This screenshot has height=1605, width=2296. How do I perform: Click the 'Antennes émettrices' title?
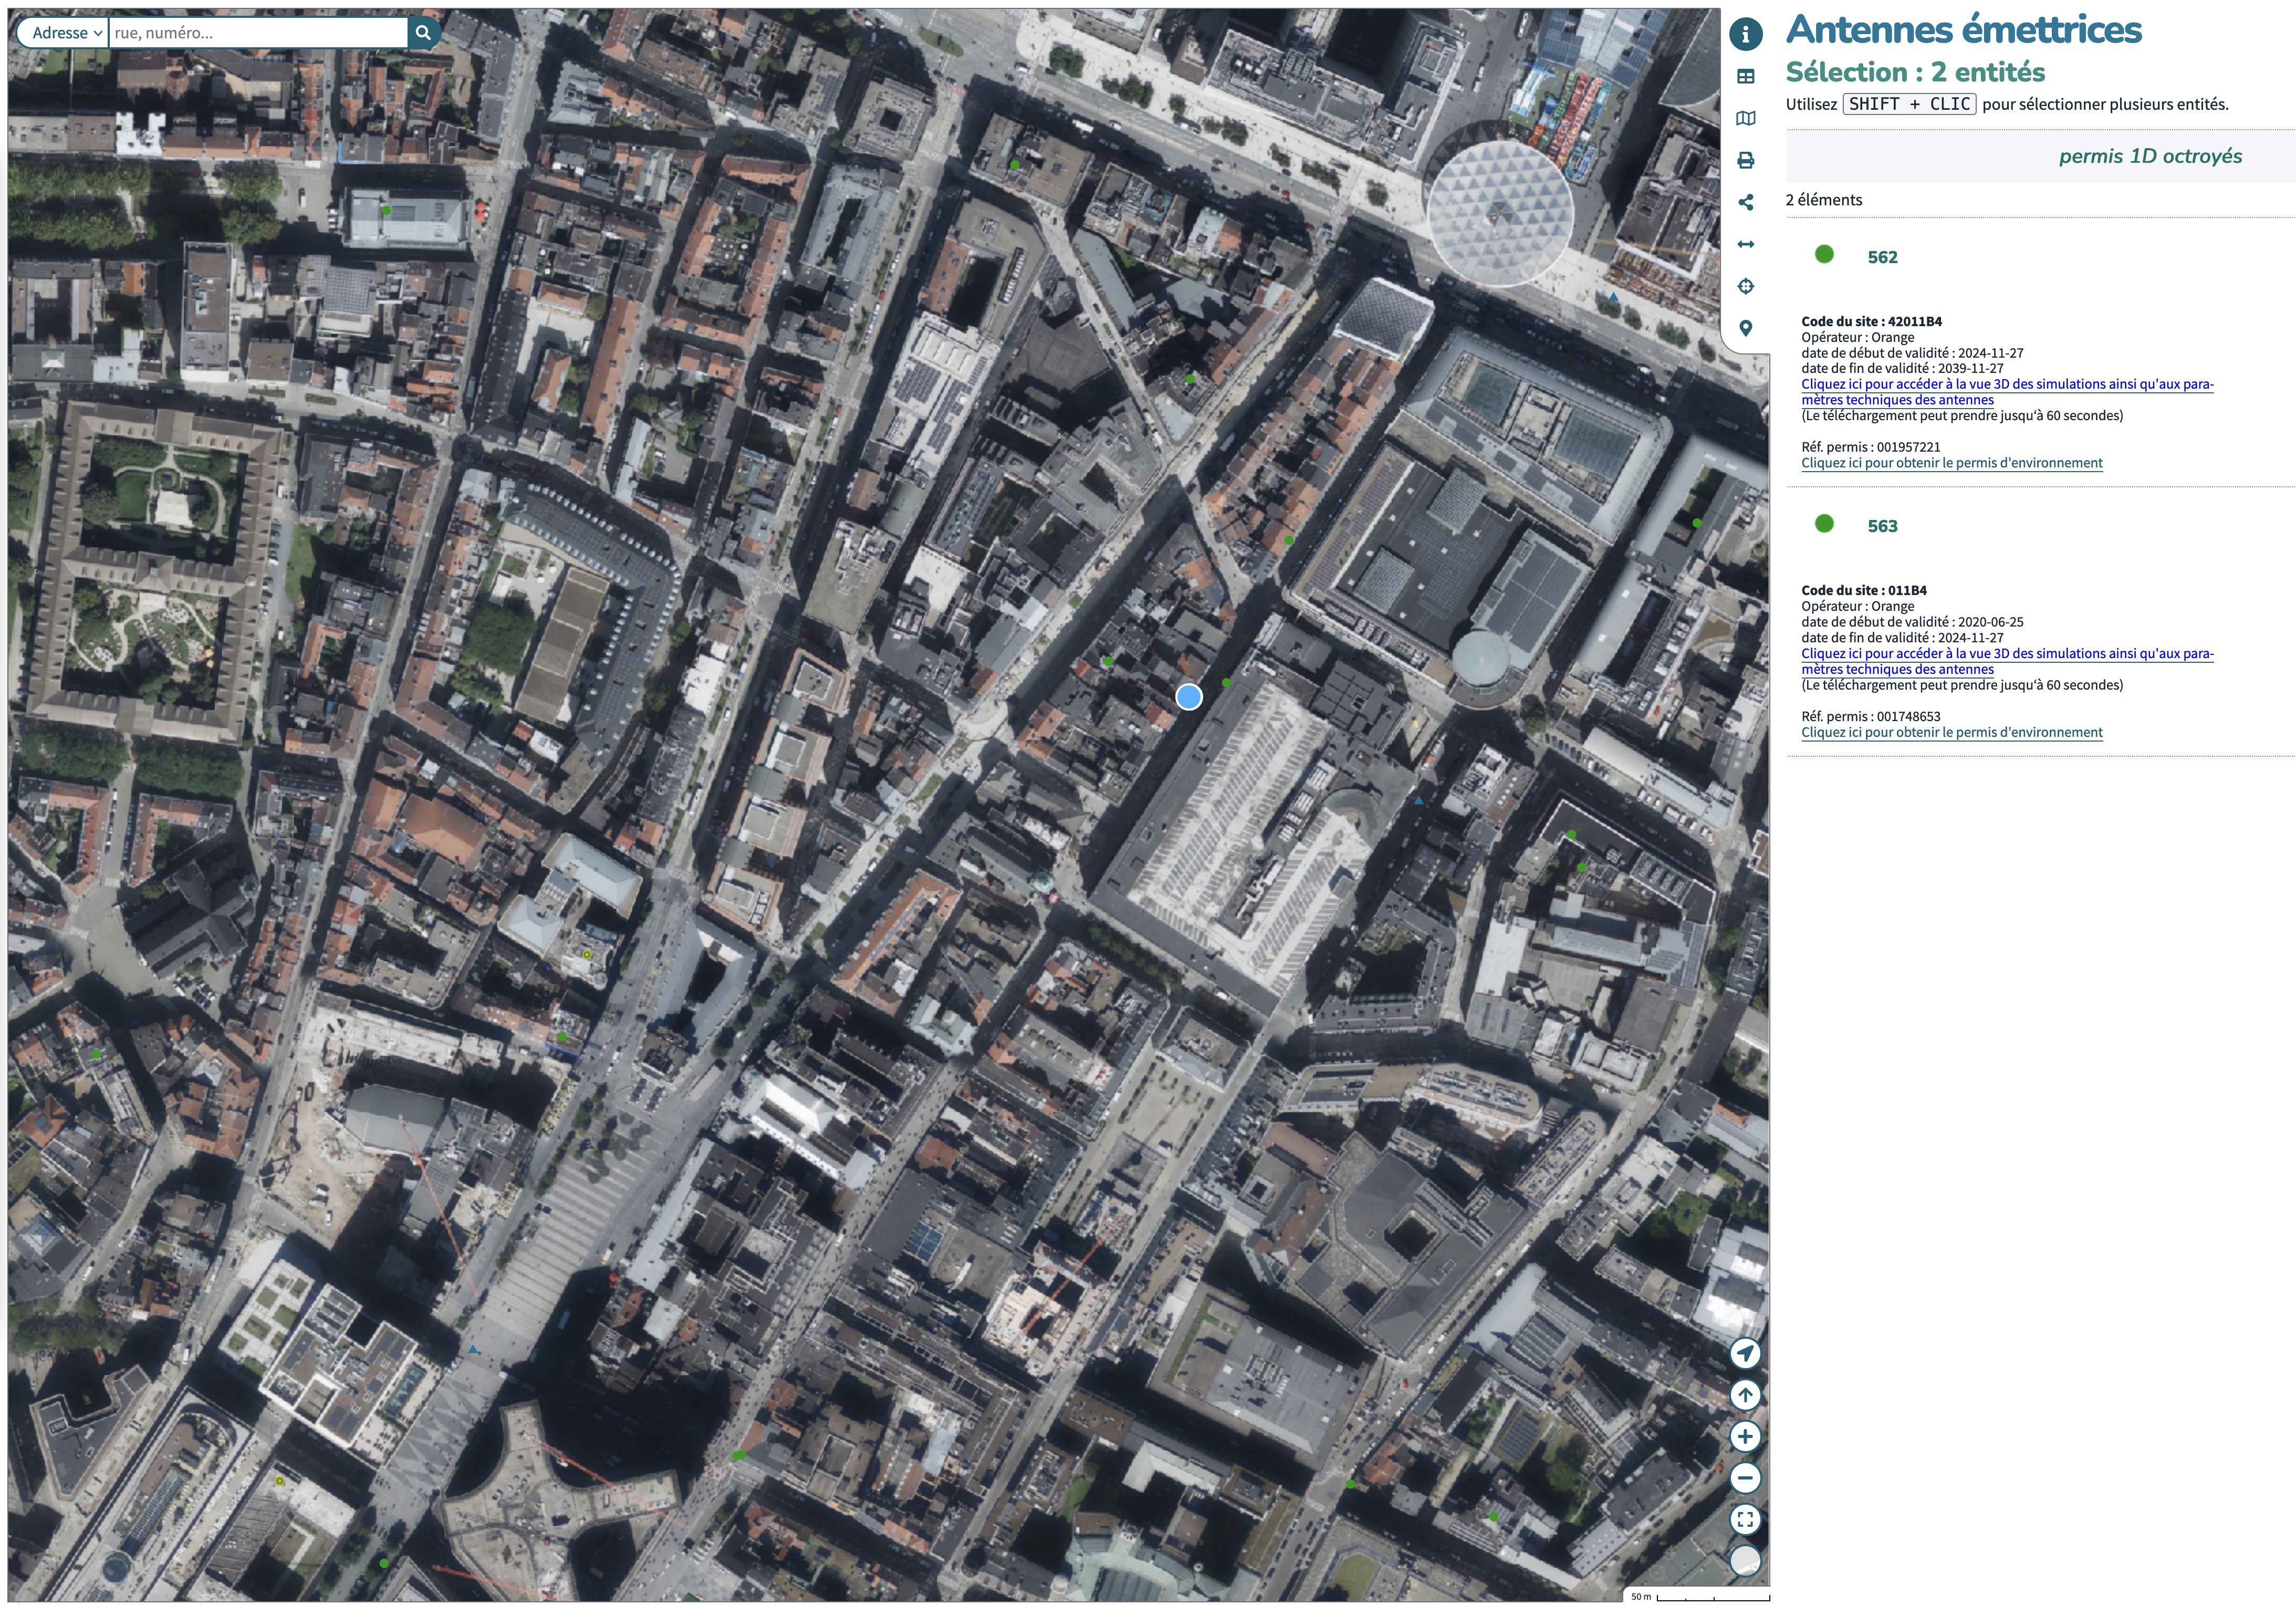point(1964,29)
